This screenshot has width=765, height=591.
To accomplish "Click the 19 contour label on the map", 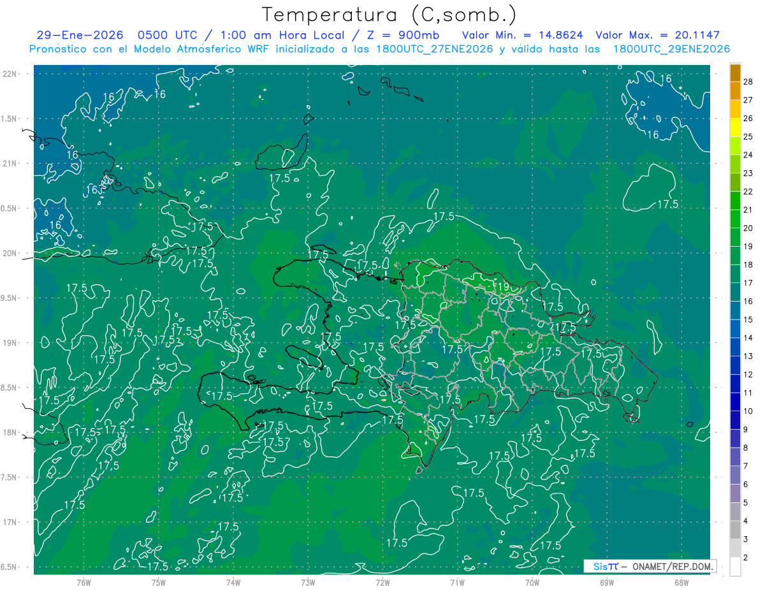I will coord(503,287).
